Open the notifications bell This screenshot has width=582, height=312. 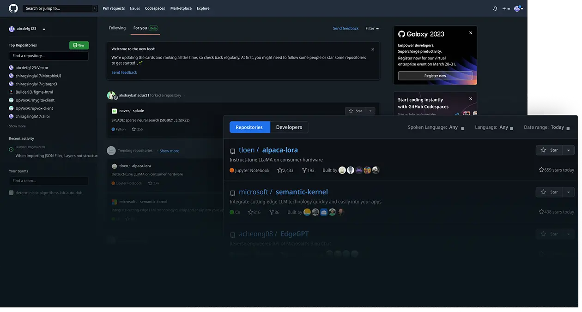495,8
